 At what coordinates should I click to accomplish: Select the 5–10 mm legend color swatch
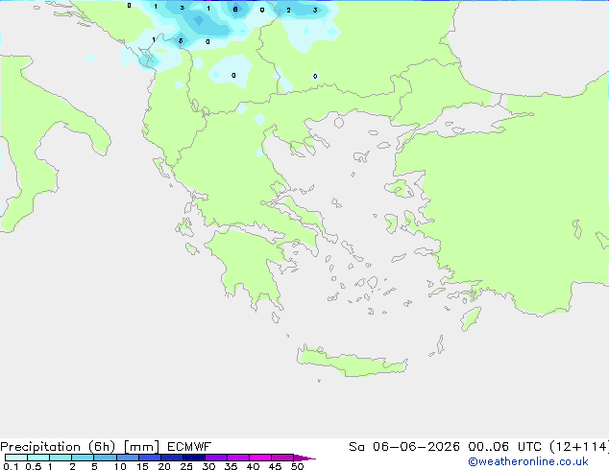point(105,458)
